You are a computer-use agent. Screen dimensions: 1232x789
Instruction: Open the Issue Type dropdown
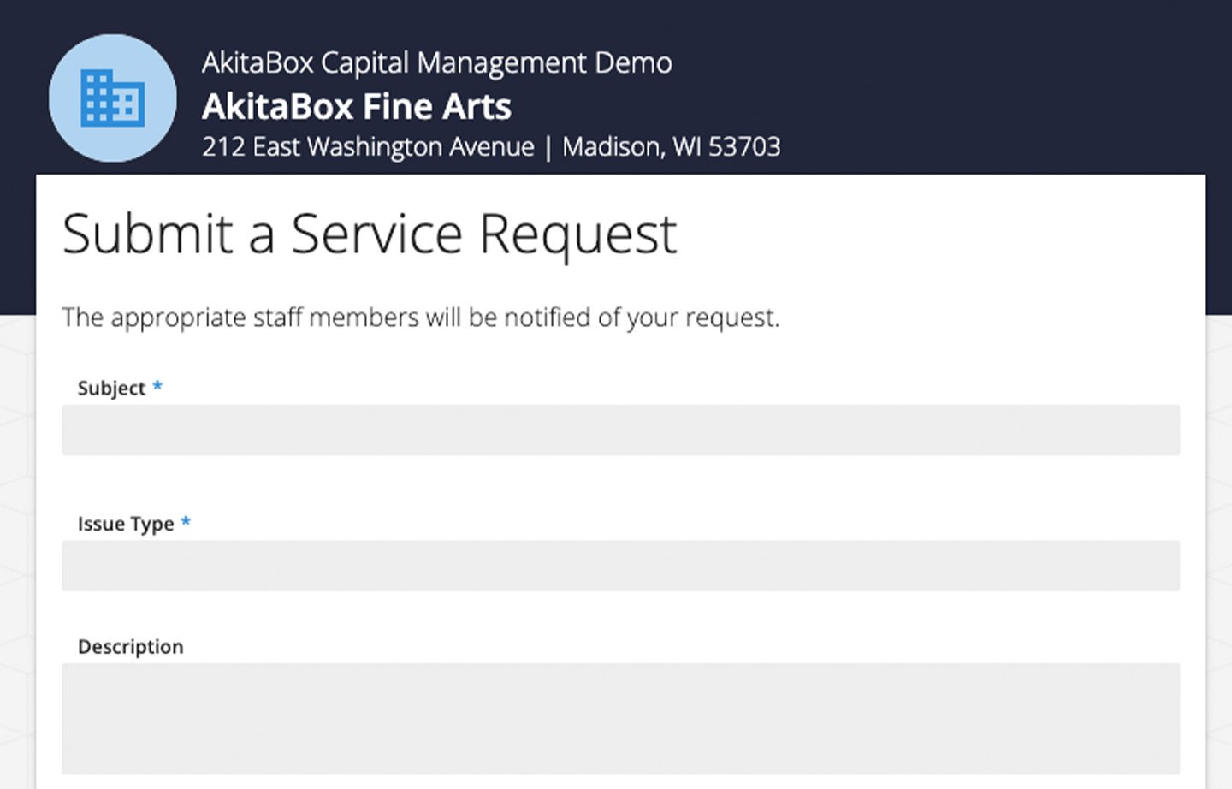click(620, 566)
